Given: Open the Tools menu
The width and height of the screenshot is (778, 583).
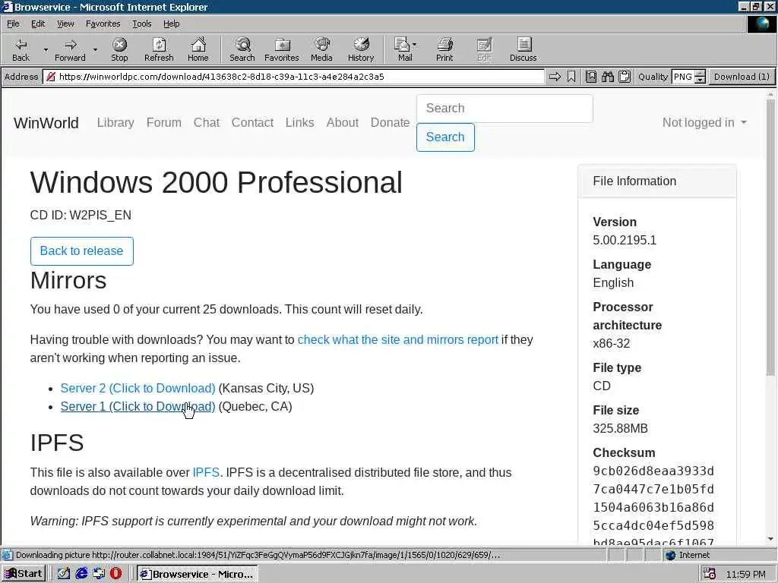Looking at the screenshot, I should pos(141,24).
